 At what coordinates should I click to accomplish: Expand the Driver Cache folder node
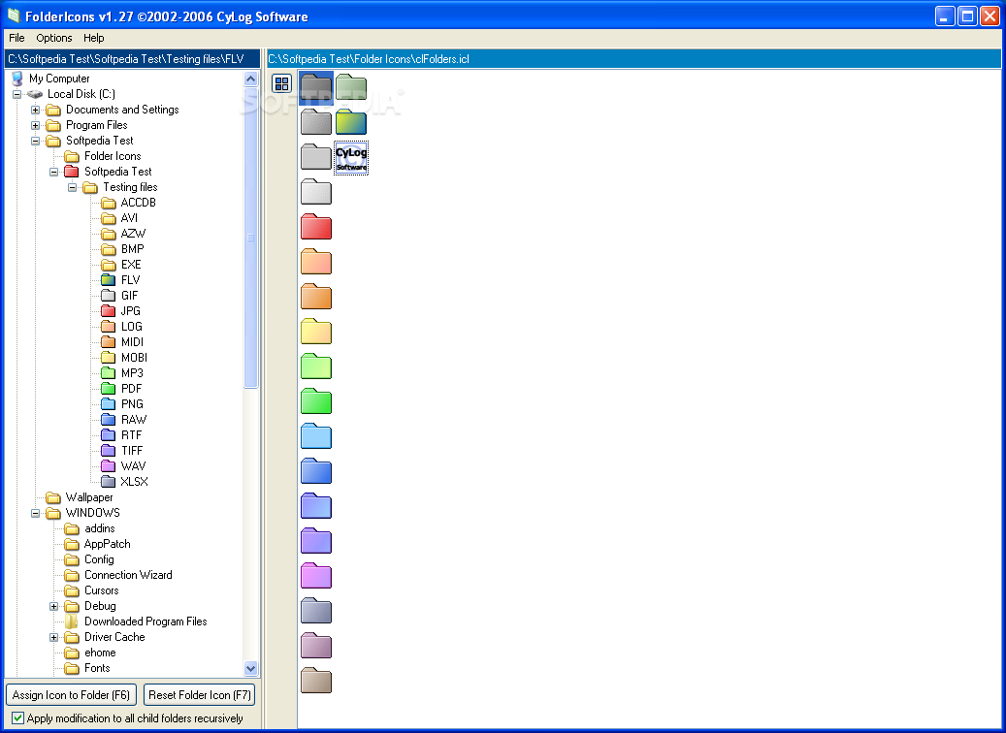54,637
